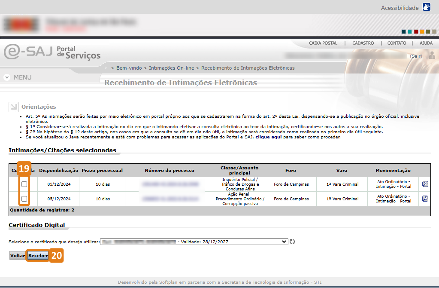Open the AJUDA help menu
This screenshot has height=288, width=439.
(x=426, y=43)
